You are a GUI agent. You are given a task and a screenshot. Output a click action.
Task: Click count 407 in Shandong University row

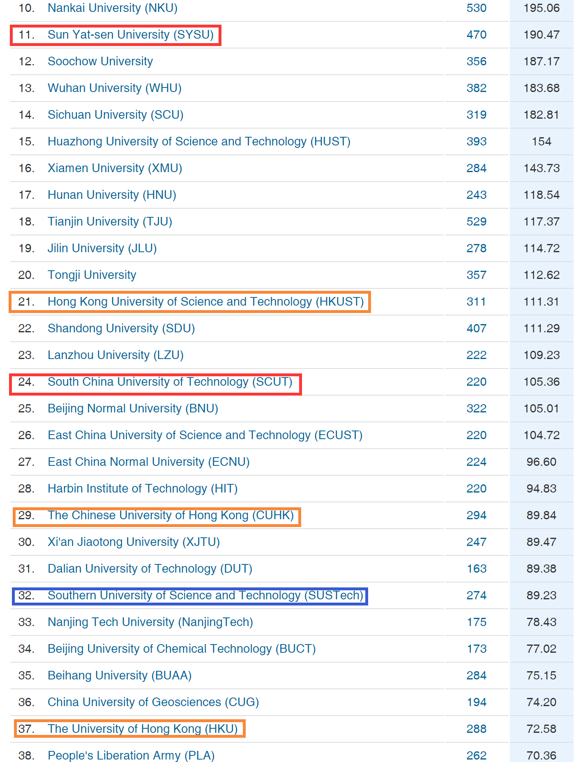[x=477, y=329]
